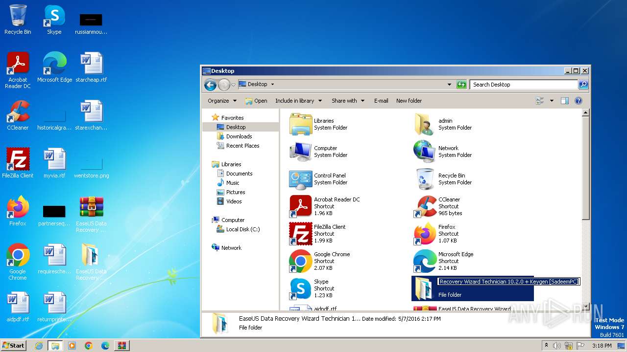The height and width of the screenshot is (352, 627).
Task: Click the Open toolbar button
Action: [256, 101]
